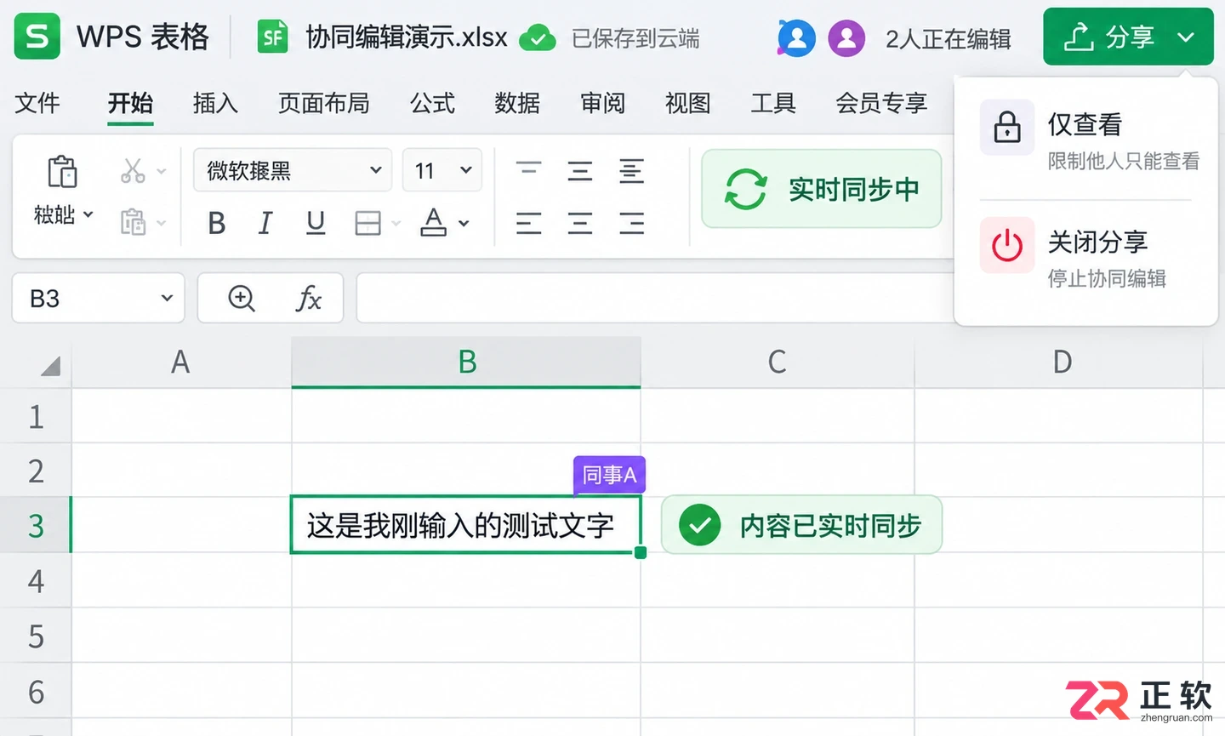Image resolution: width=1225 pixels, height=736 pixels.
Task: Expand the B3 name box dropdown
Action: pyautogui.click(x=167, y=298)
